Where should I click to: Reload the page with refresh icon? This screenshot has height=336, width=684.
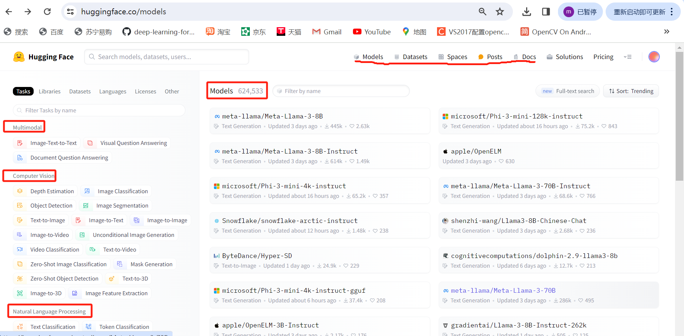pyautogui.click(x=47, y=12)
